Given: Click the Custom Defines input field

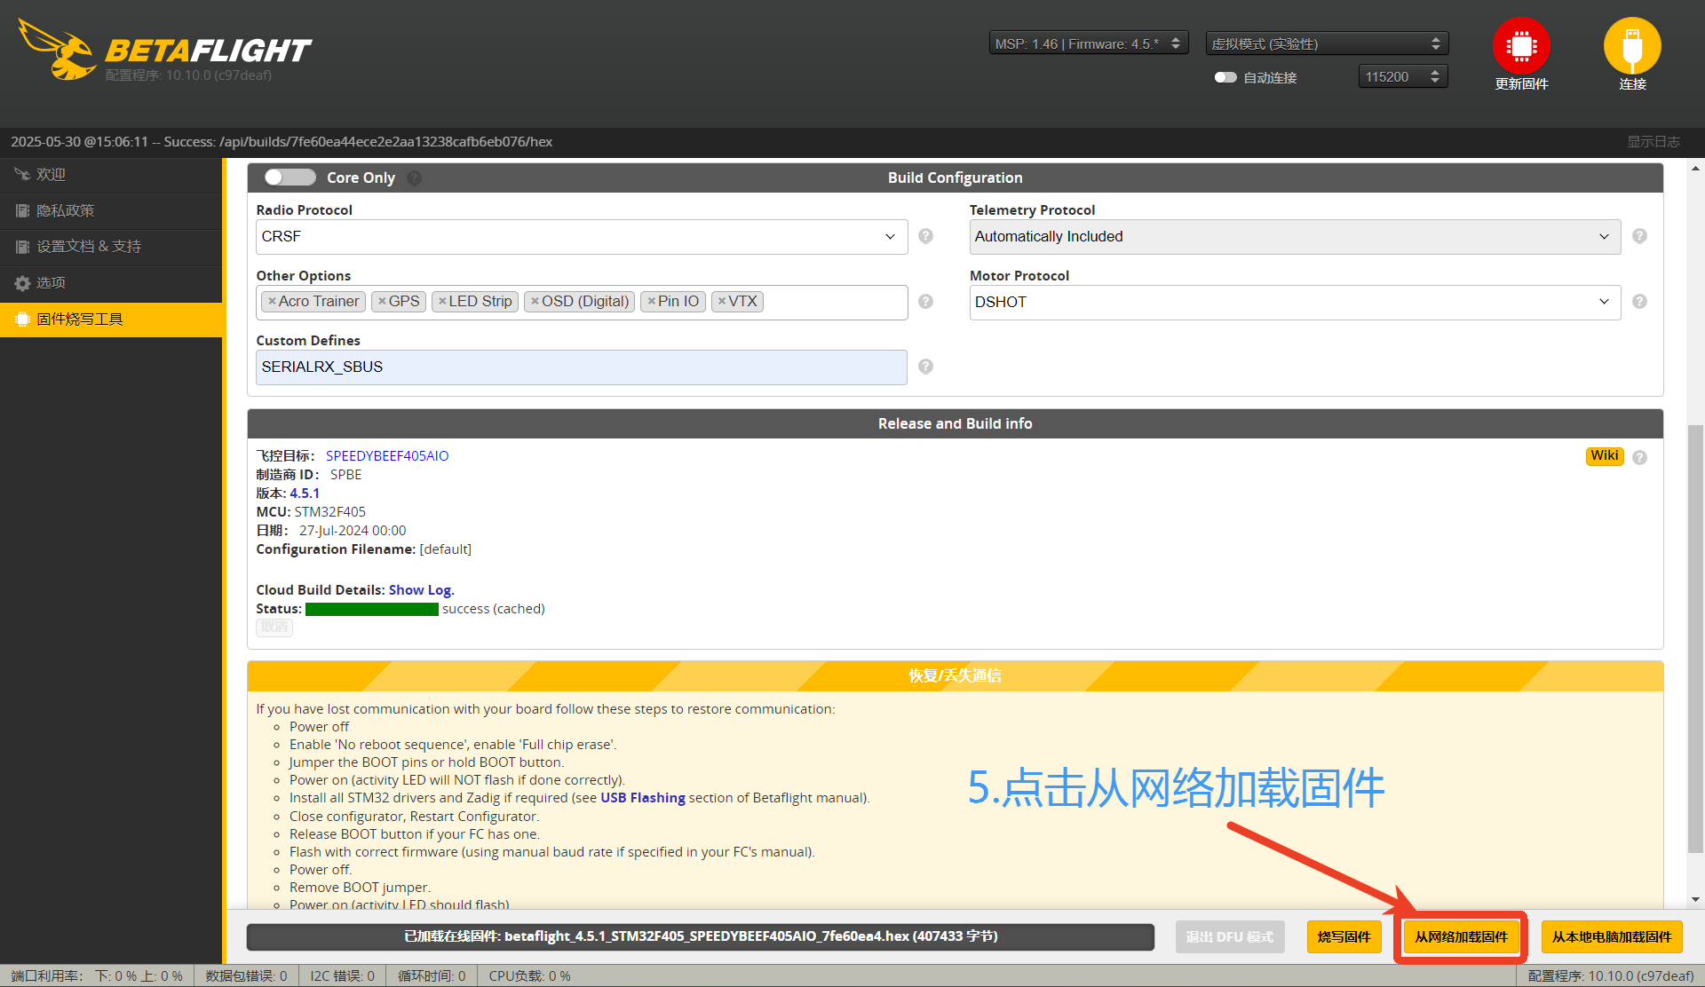Looking at the screenshot, I should 582,367.
